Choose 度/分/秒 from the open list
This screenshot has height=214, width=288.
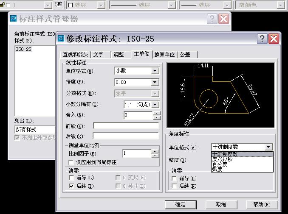(x=242, y=159)
